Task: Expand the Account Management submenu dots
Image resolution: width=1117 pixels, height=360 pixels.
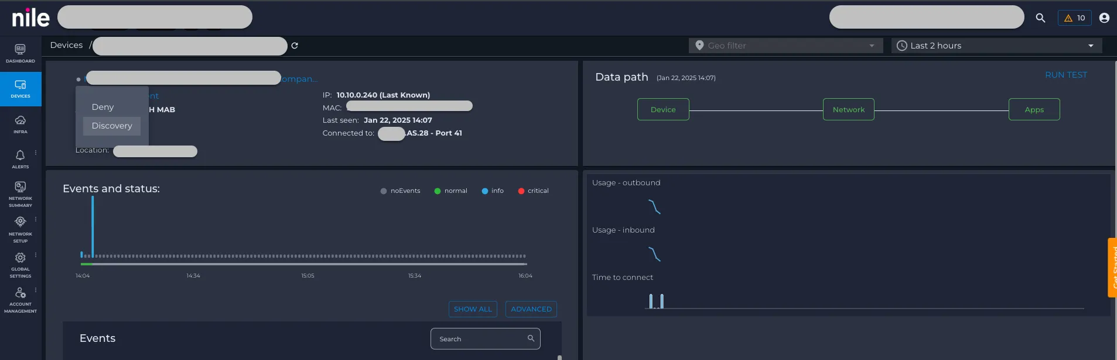Action: pyautogui.click(x=36, y=290)
